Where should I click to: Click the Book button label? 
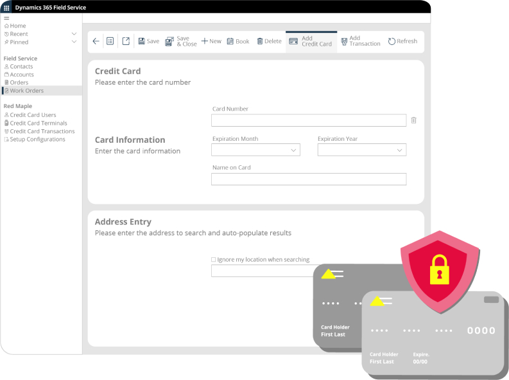(x=243, y=42)
